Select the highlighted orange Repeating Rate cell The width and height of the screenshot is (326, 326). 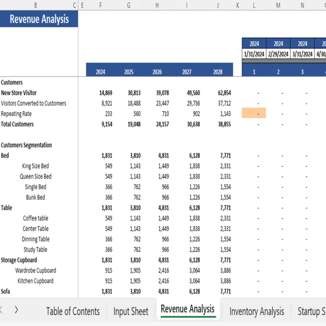coord(254,113)
